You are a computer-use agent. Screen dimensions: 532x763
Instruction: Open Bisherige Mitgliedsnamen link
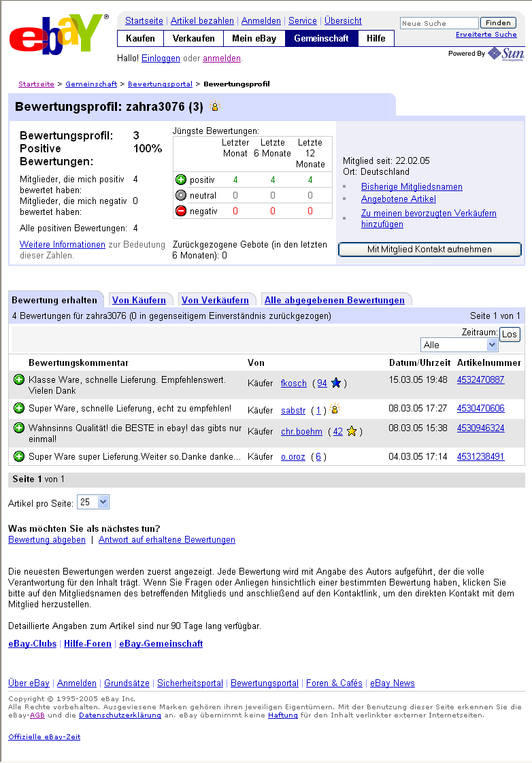pyautogui.click(x=412, y=187)
